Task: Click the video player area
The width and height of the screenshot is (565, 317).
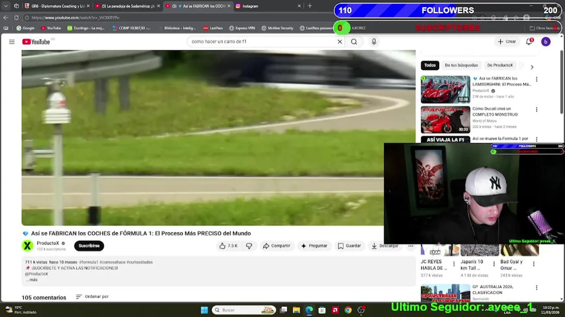Action: tap(218, 138)
